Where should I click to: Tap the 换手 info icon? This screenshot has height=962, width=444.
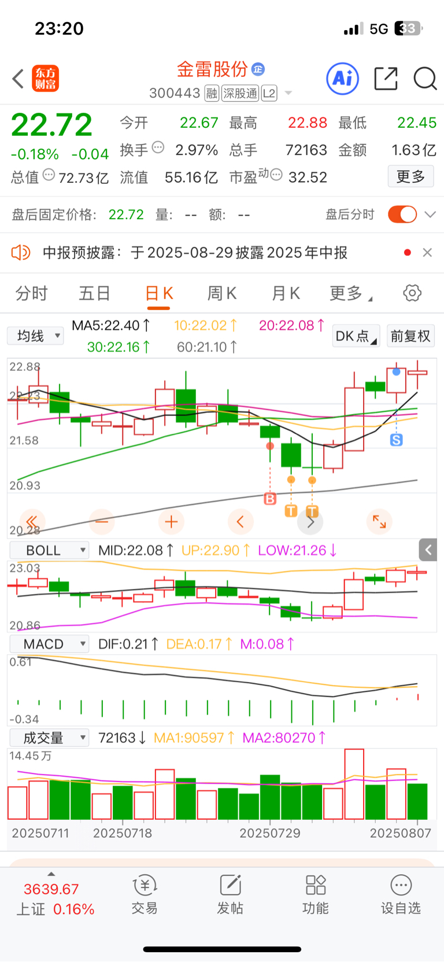(158, 148)
